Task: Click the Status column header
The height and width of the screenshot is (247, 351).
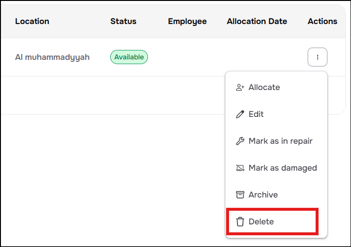Action: click(x=123, y=21)
